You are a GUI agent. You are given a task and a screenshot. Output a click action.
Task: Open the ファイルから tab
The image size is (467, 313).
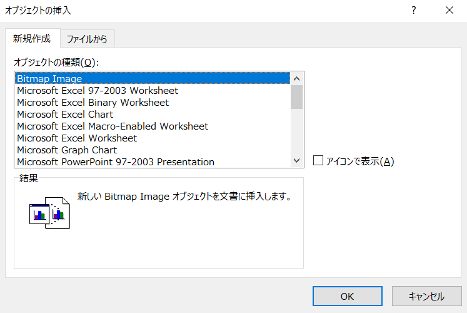pos(88,39)
